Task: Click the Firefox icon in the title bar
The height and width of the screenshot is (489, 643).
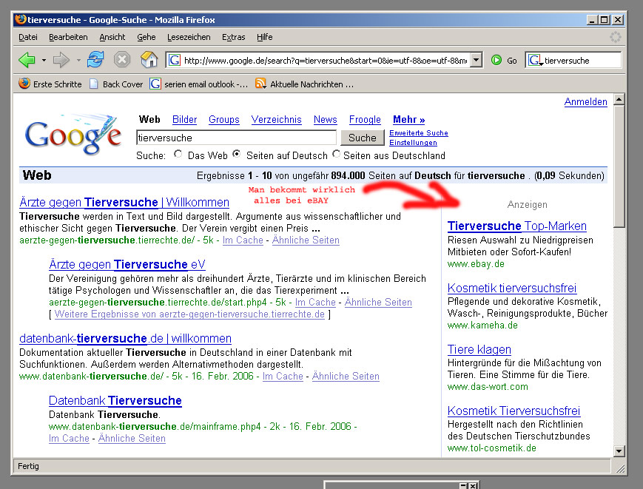Action: [21, 19]
